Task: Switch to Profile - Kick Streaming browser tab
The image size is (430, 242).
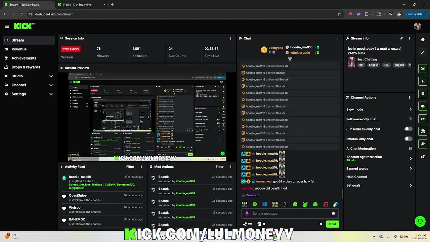Action: (81, 5)
